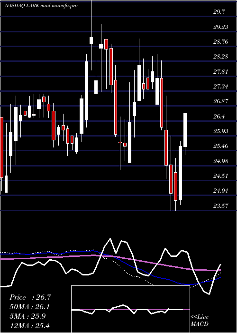The width and height of the screenshot is (237, 333).
Task: Select the 25.46 price axis label
Action: 220,146
